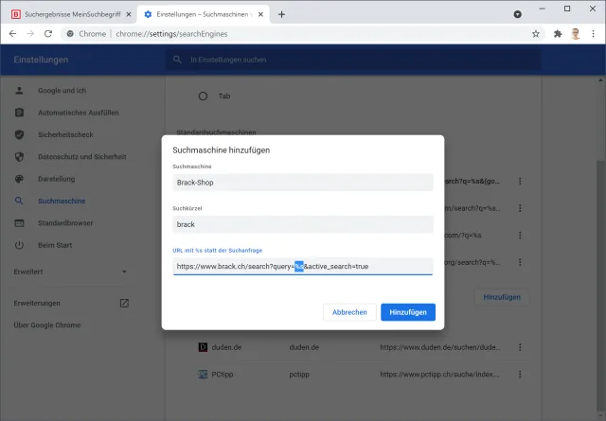Open the Chrome profile avatar
The height and width of the screenshot is (421, 606).
(575, 33)
